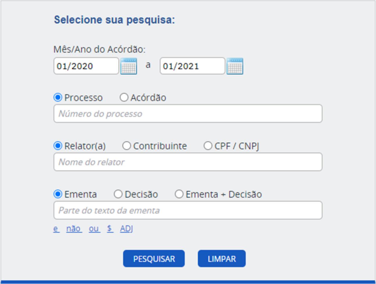Select the Ementa radio button
This screenshot has height=284, width=376.
(58, 194)
